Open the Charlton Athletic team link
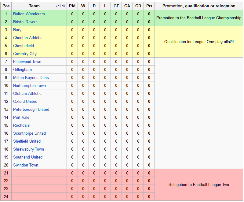This screenshot has height=202, width=244. (28, 38)
